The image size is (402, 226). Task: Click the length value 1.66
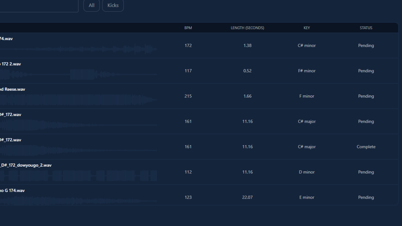pos(247,96)
